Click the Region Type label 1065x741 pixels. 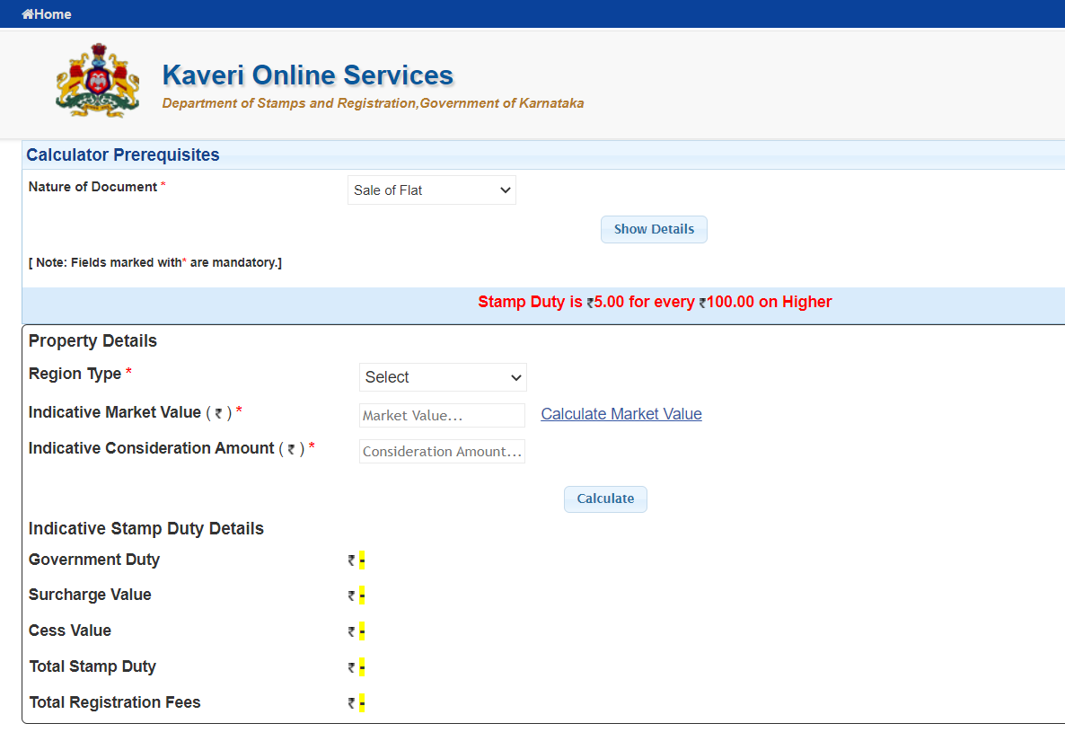click(75, 374)
